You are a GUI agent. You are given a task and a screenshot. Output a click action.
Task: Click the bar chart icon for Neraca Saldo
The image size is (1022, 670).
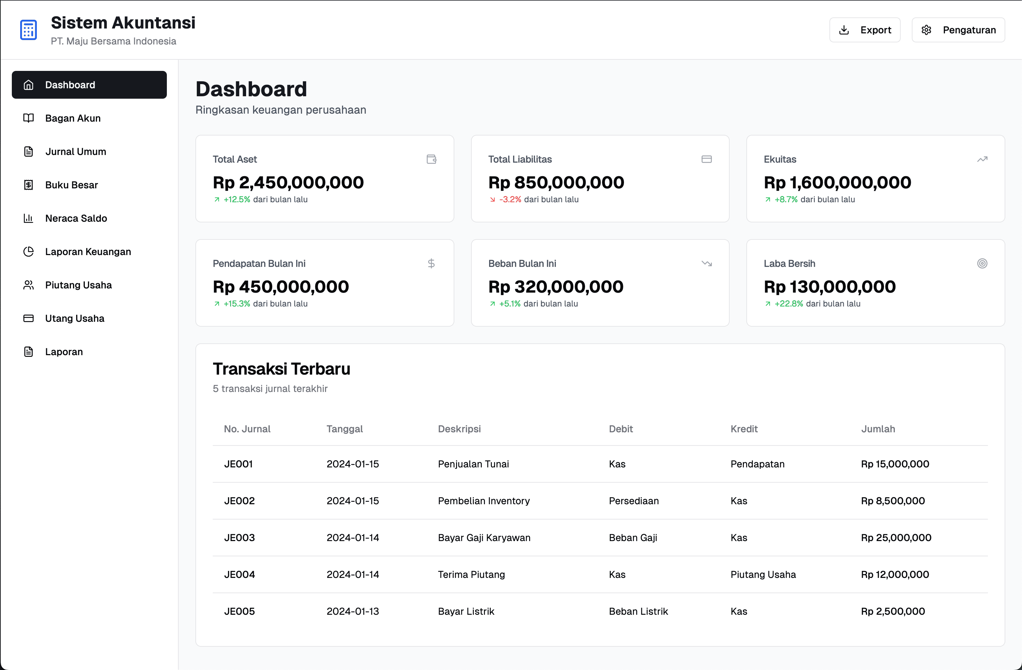pos(29,218)
